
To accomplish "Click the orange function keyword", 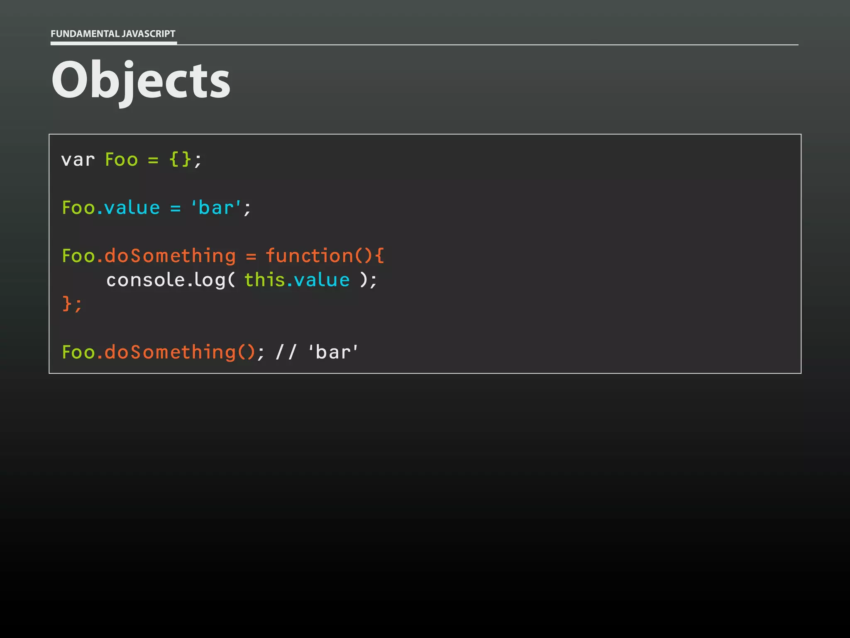I will [x=310, y=256].
